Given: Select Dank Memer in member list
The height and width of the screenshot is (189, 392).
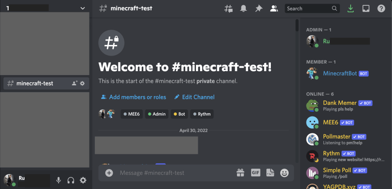Looking at the screenshot, I should tap(347, 105).
